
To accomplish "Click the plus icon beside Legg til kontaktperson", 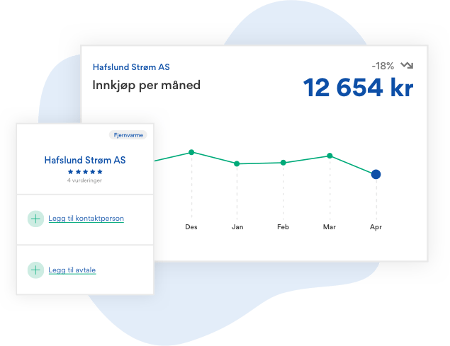I will click(35, 219).
